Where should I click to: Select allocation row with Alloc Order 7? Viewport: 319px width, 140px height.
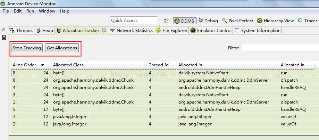click(x=162, y=117)
